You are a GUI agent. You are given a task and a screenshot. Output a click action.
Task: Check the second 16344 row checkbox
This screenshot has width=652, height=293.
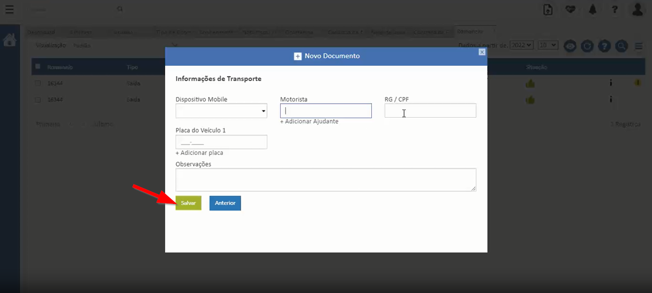click(38, 100)
